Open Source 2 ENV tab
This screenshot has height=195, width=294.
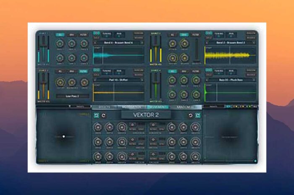[x=184, y=35]
